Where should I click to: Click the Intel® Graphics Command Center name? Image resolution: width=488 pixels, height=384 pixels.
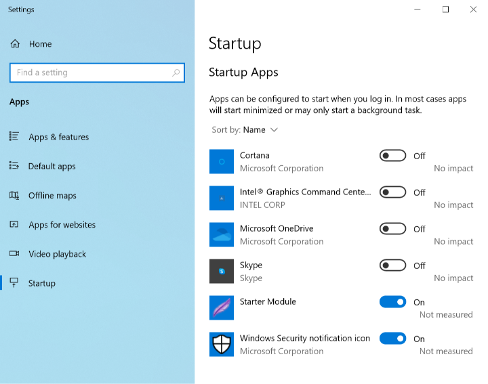coord(305,192)
